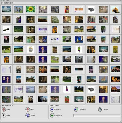Select the ocean wave thumbnail
Screen dimensions: 122x123
tap(6, 9)
